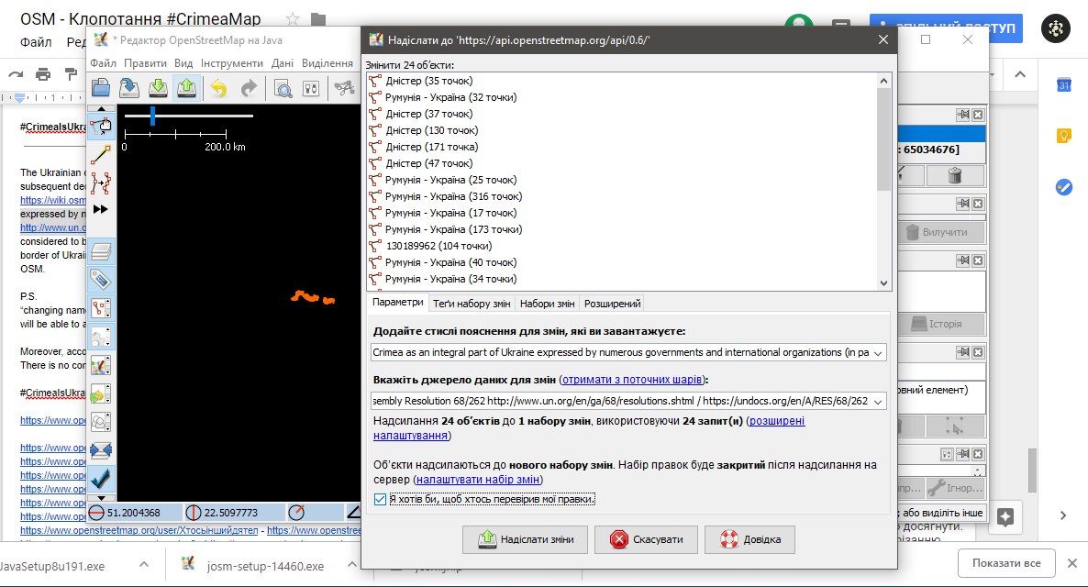Click the Google Calendar icon in side panel

click(x=1064, y=84)
